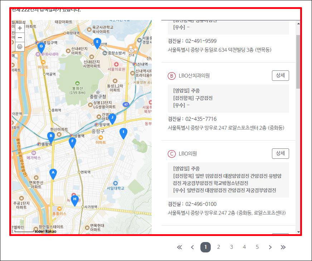Select map marker I
Screen dimensions: 312x261
(123, 134)
